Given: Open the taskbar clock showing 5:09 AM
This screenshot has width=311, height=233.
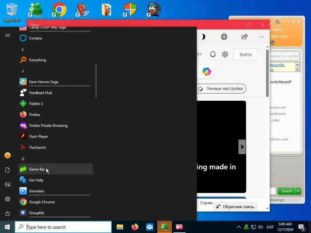Looking at the screenshot, I should tap(285, 227).
